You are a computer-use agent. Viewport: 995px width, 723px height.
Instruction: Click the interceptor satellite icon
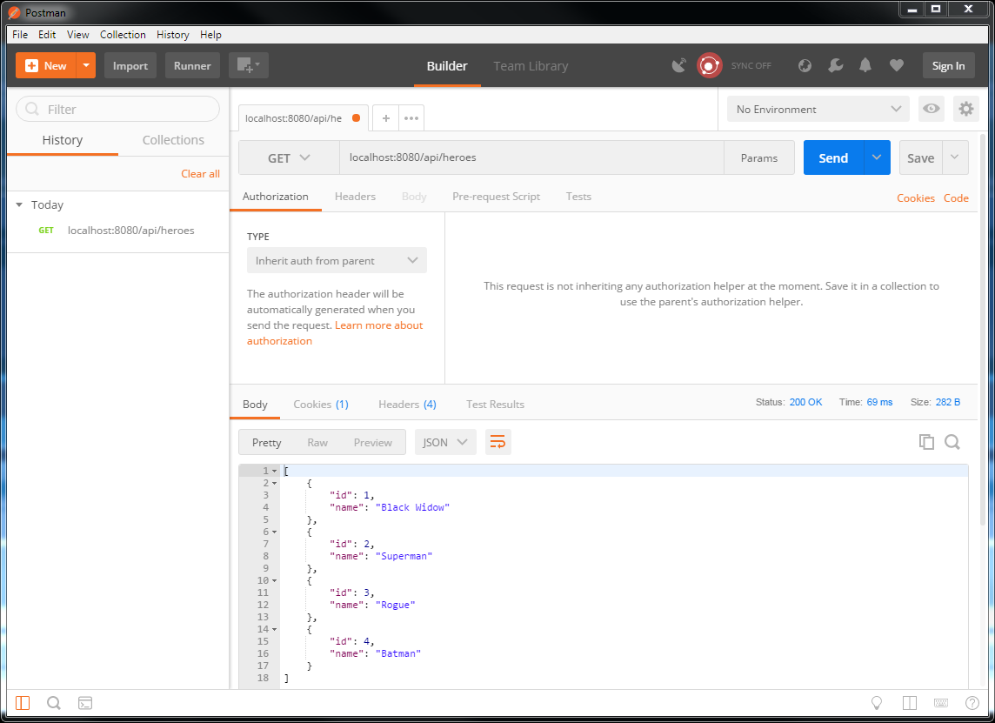click(x=679, y=65)
